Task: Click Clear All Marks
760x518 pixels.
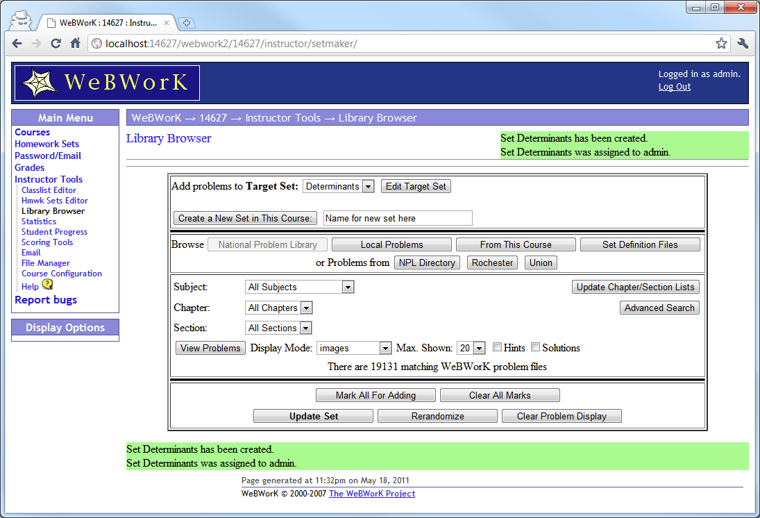Action: pos(500,395)
